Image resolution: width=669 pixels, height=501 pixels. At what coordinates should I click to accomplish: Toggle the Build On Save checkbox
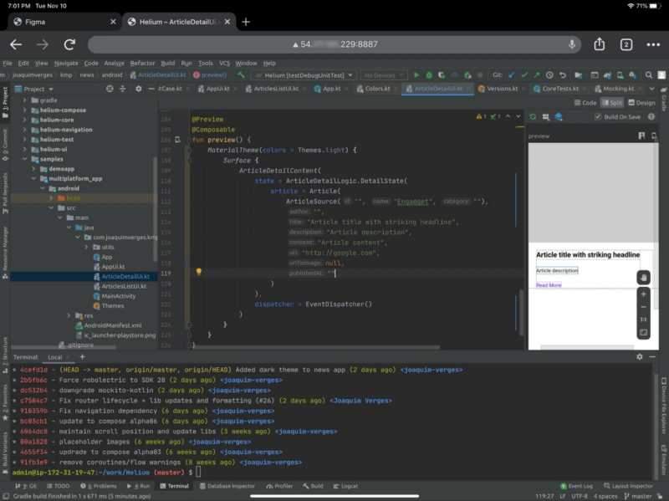click(x=597, y=117)
